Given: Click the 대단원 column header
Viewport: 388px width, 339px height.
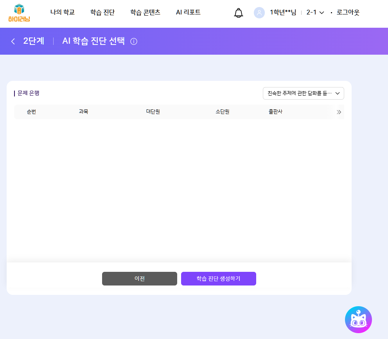Looking at the screenshot, I should tap(153, 112).
